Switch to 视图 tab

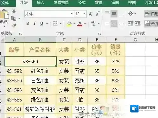(132, 3)
